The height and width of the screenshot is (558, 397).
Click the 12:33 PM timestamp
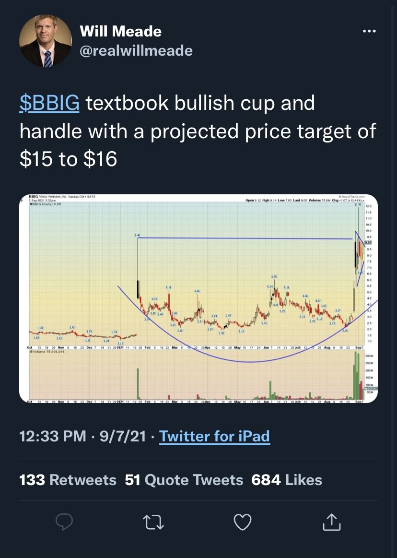click(53, 436)
